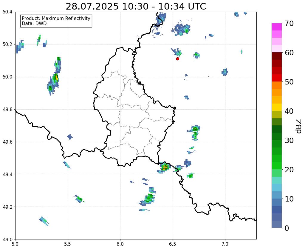Click the y-axis latitude label 49.0
This screenshot has width=305, height=249.
click(x=7, y=239)
